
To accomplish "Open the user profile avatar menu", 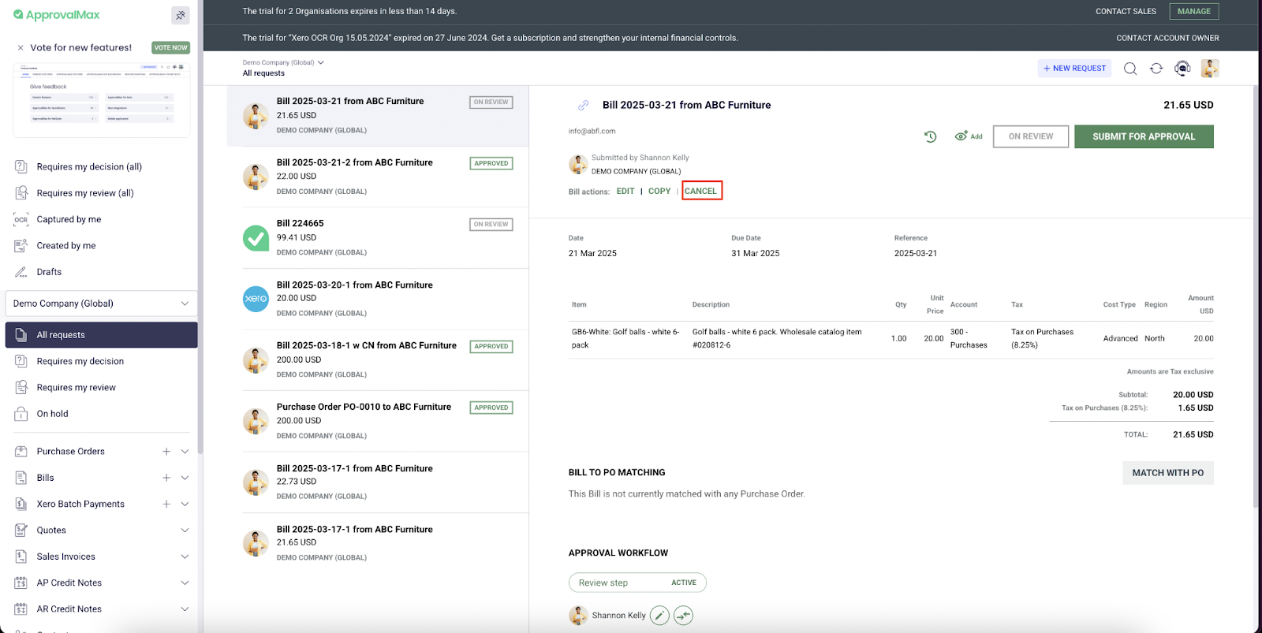I will tap(1210, 69).
